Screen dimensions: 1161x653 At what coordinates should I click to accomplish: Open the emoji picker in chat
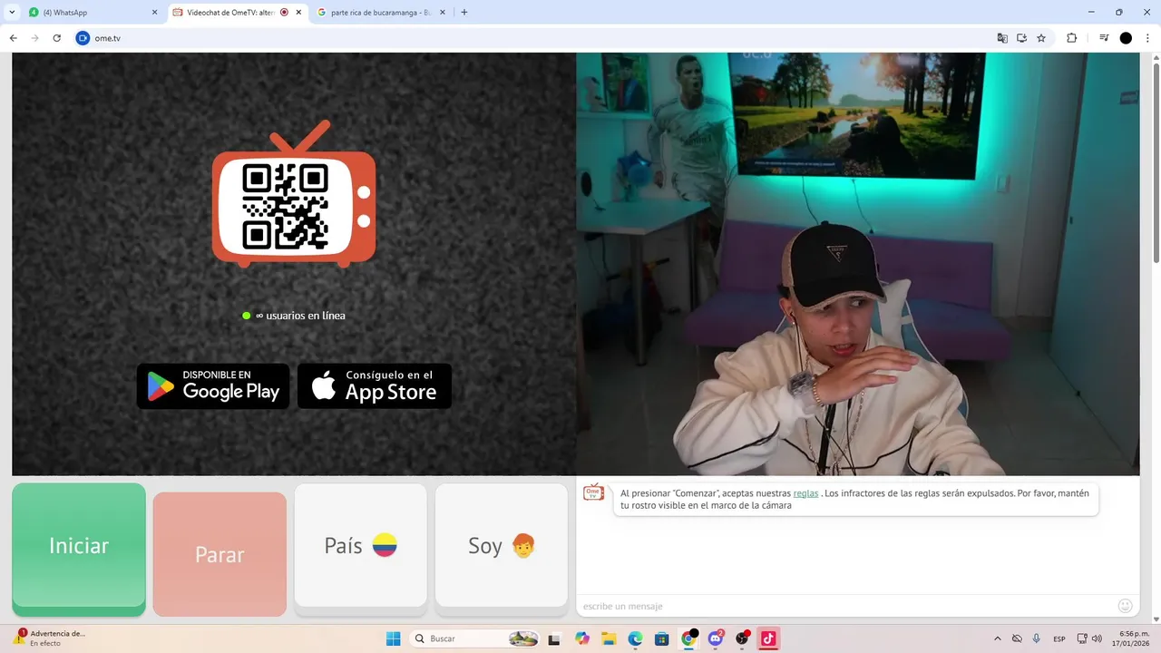click(x=1126, y=606)
